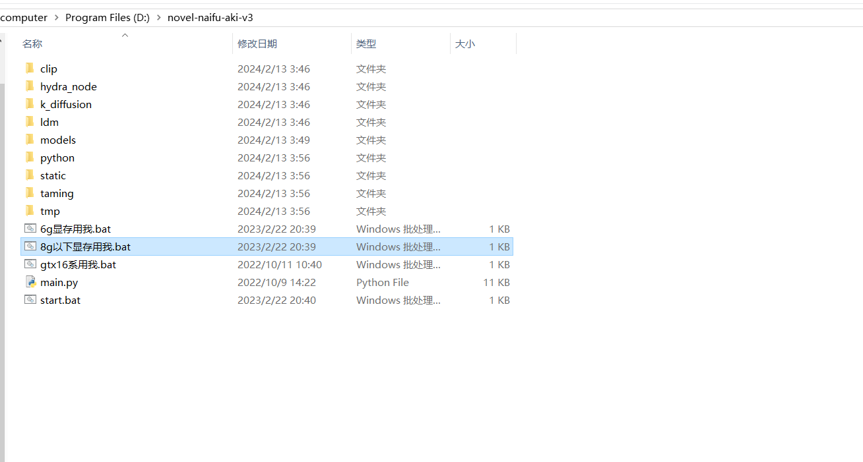This screenshot has width=863, height=462.
Task: Select the ldm folder icon
Action: point(30,122)
